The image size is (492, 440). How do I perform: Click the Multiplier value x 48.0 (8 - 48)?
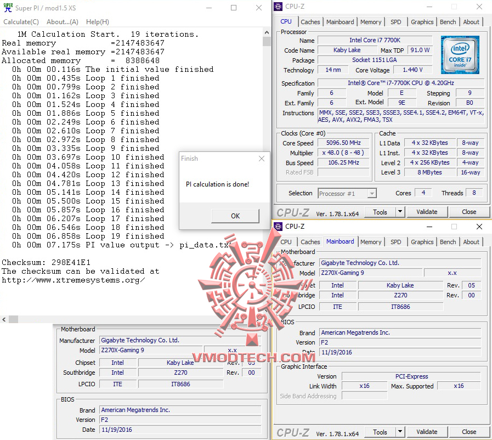pyautogui.click(x=343, y=153)
